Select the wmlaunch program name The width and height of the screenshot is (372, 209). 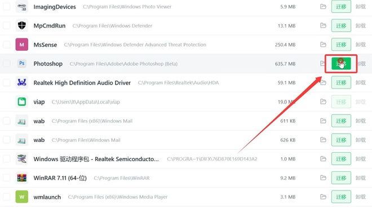point(47,197)
